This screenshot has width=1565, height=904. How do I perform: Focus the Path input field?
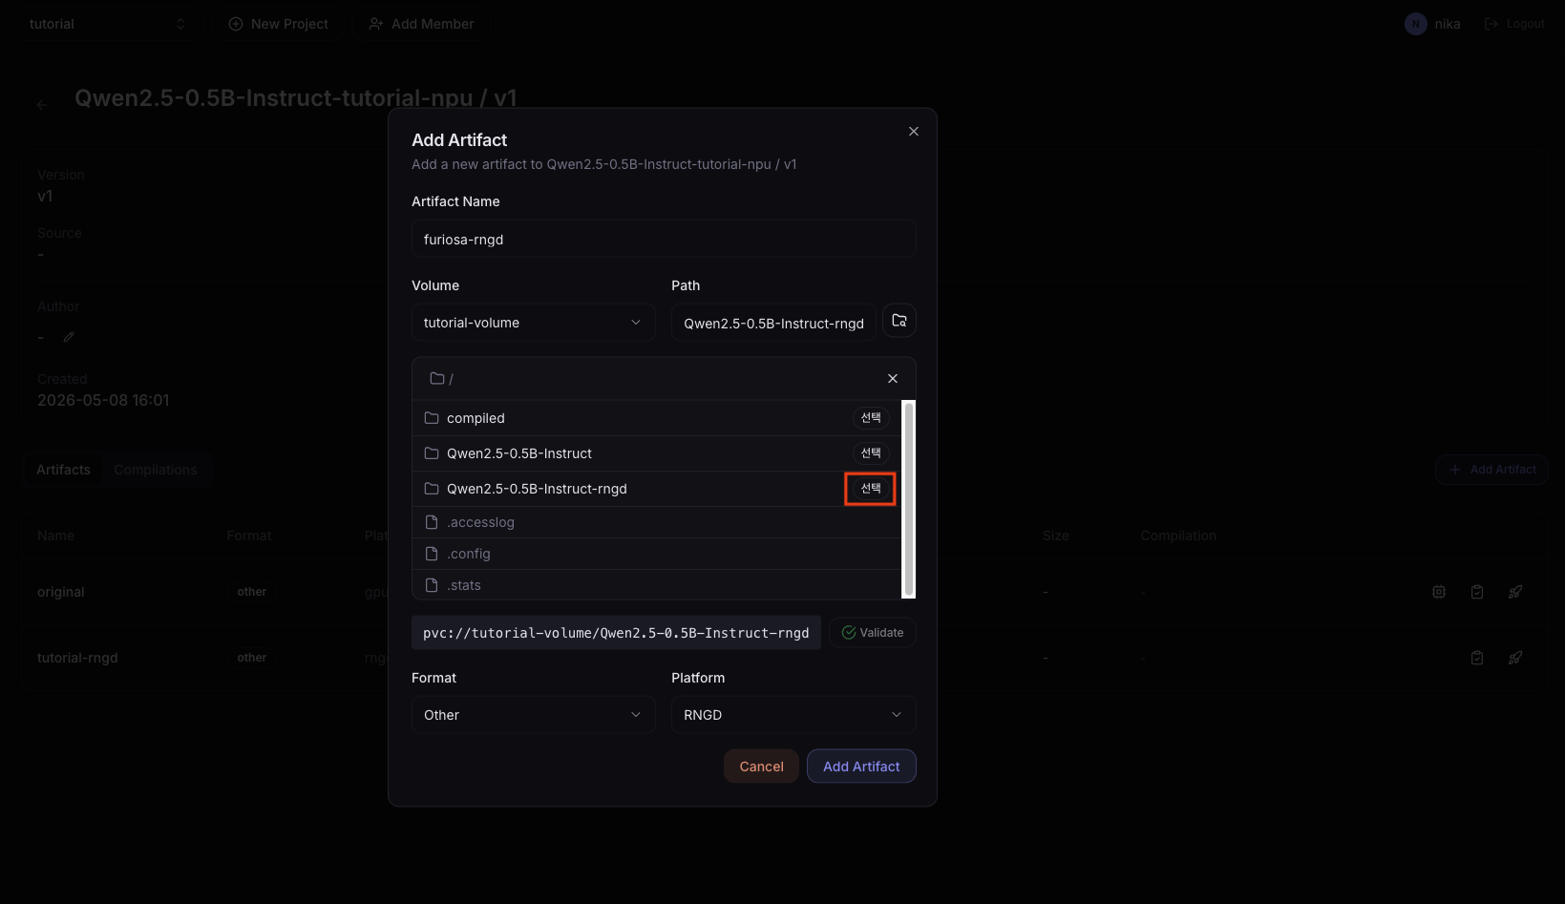(773, 323)
